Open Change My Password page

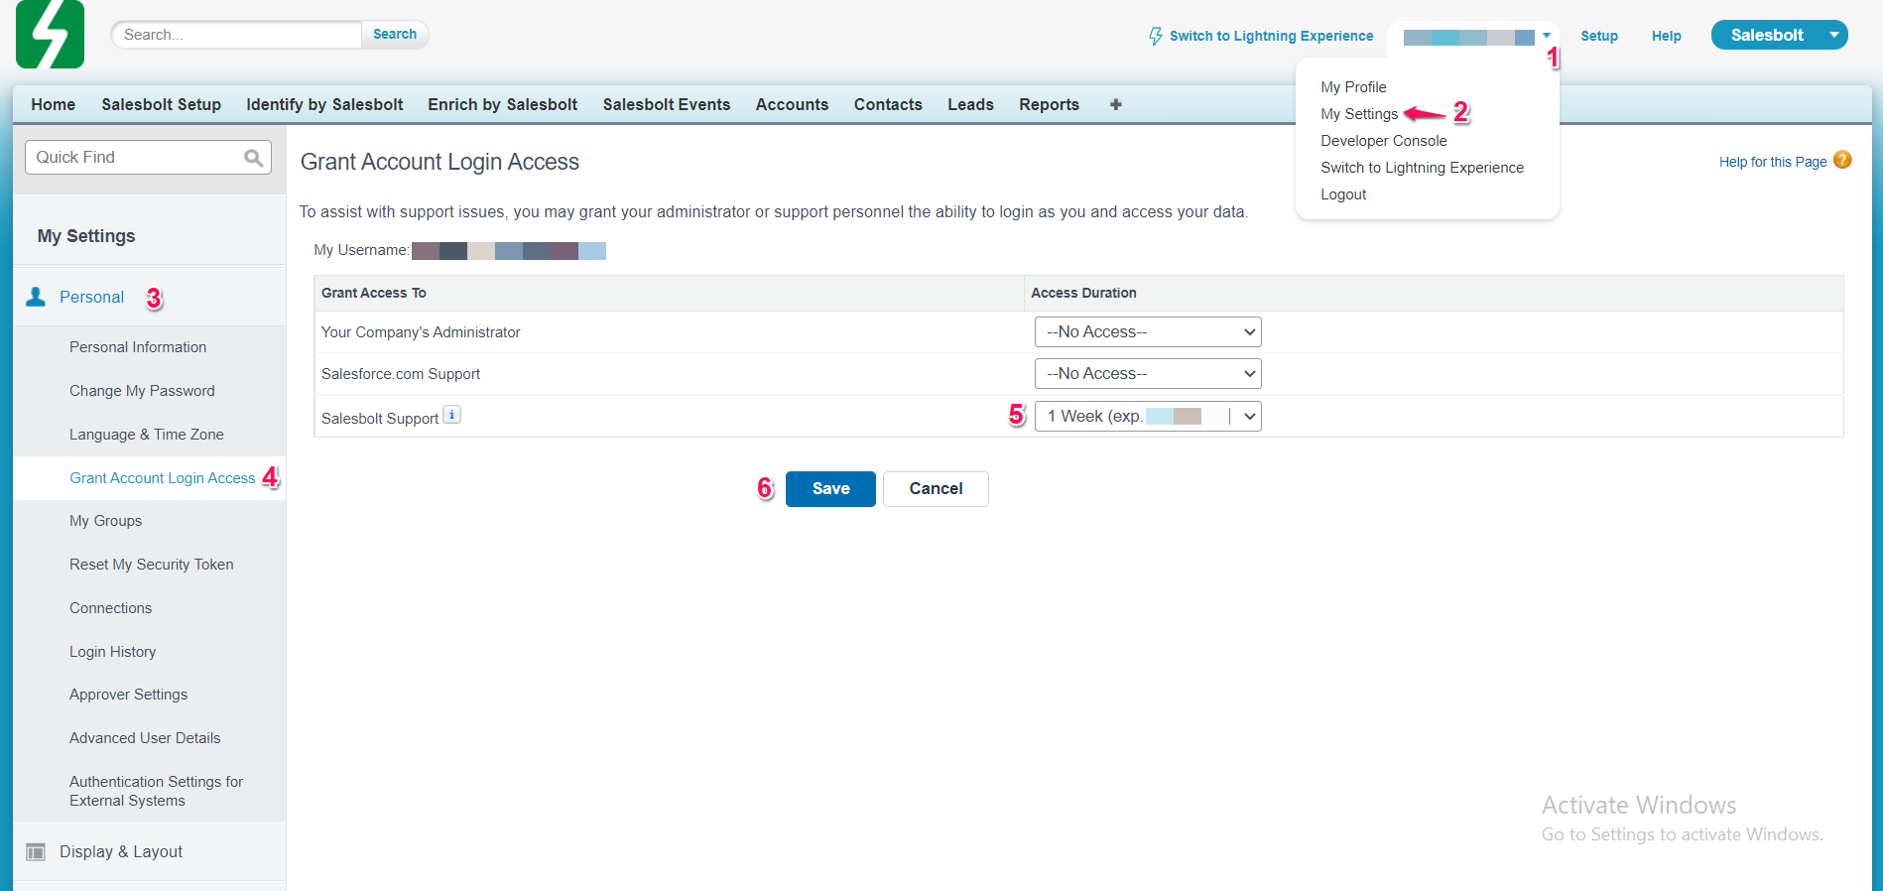point(142,391)
